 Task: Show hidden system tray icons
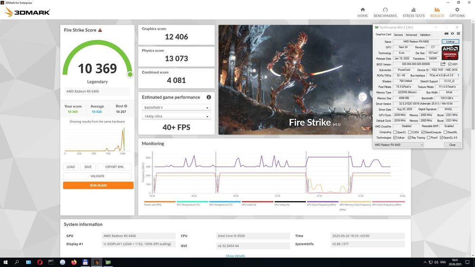point(425,262)
